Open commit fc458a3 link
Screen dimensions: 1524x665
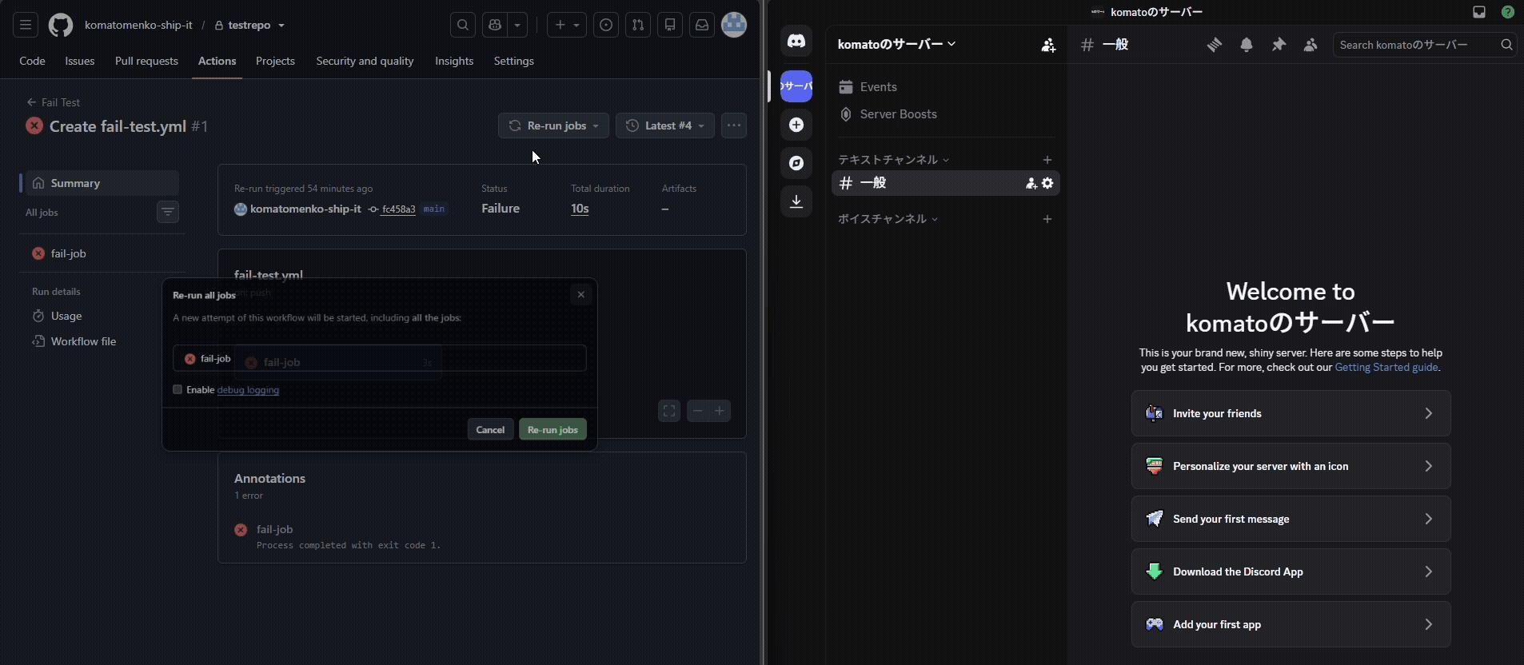click(x=398, y=209)
